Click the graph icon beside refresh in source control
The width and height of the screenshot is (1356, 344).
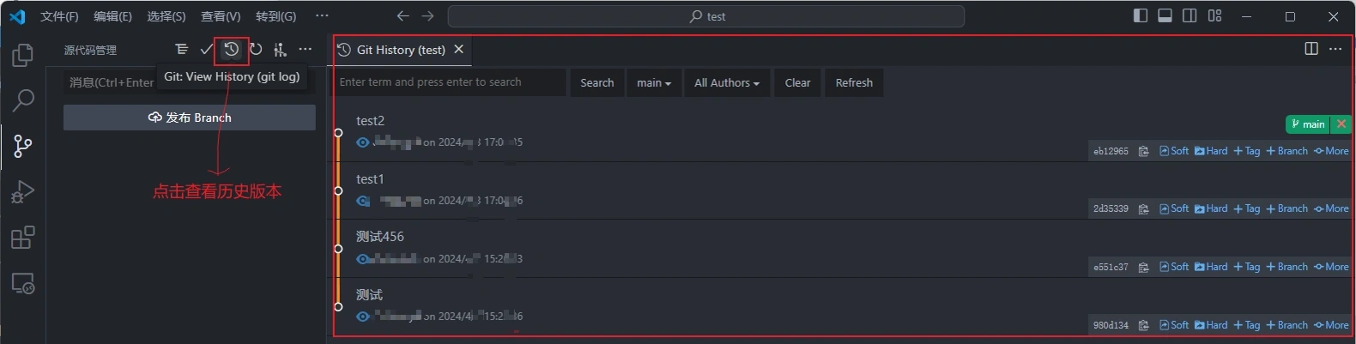coord(280,50)
